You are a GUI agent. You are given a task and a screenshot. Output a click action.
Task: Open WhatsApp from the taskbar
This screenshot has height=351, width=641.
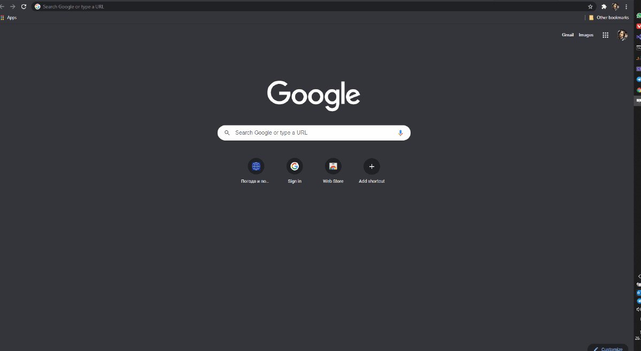pyautogui.click(x=638, y=15)
